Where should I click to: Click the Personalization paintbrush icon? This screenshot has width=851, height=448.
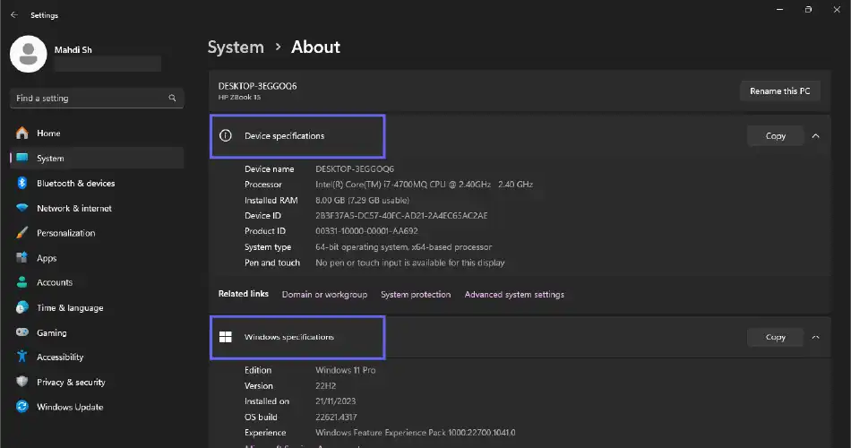[x=21, y=233]
